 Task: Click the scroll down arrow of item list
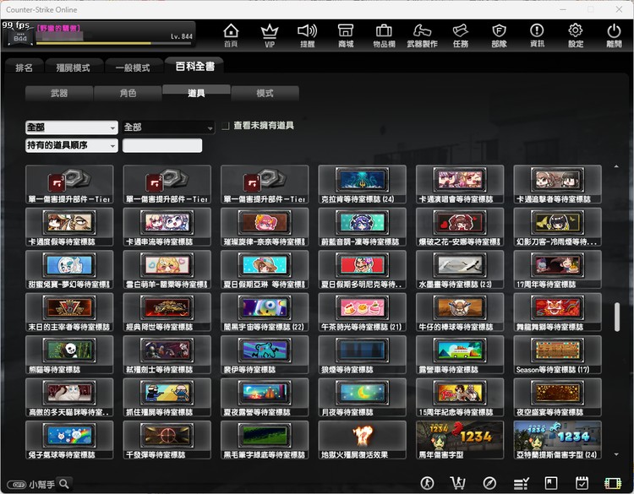point(616,454)
